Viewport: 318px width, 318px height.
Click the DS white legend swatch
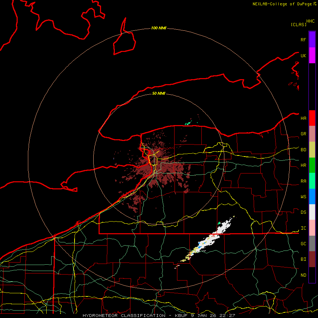pos(312,212)
